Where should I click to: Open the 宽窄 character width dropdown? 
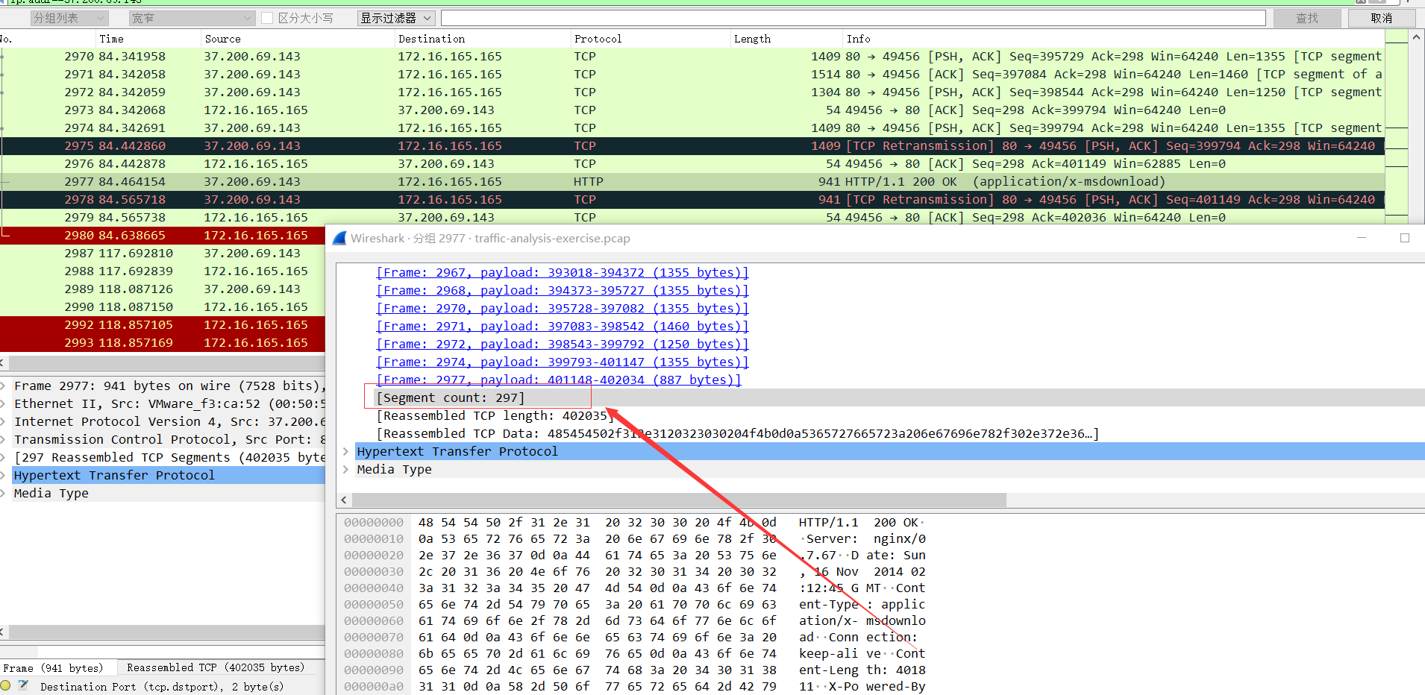click(x=191, y=18)
